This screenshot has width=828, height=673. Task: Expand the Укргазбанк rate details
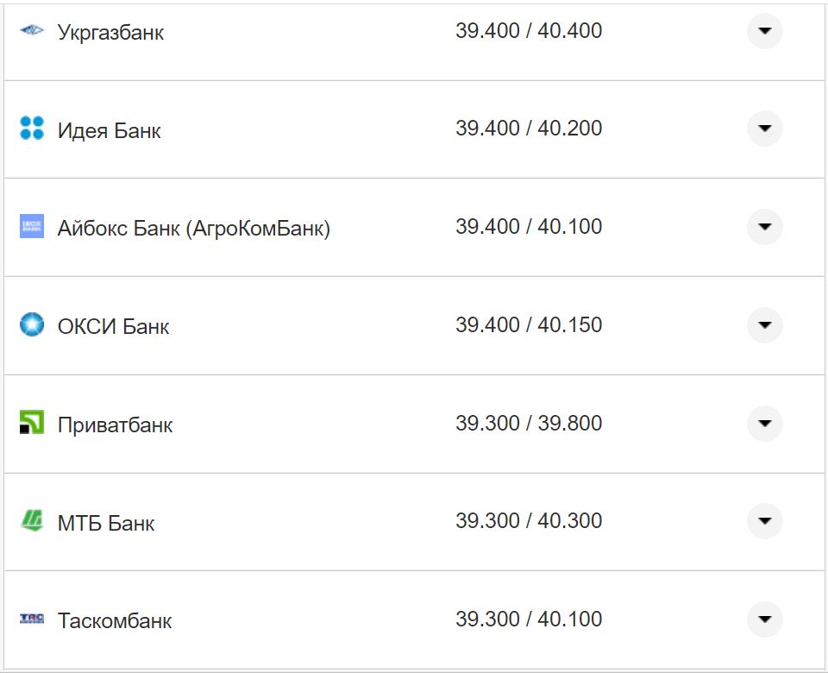click(x=764, y=31)
